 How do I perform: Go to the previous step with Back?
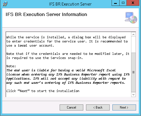click(x=98, y=107)
